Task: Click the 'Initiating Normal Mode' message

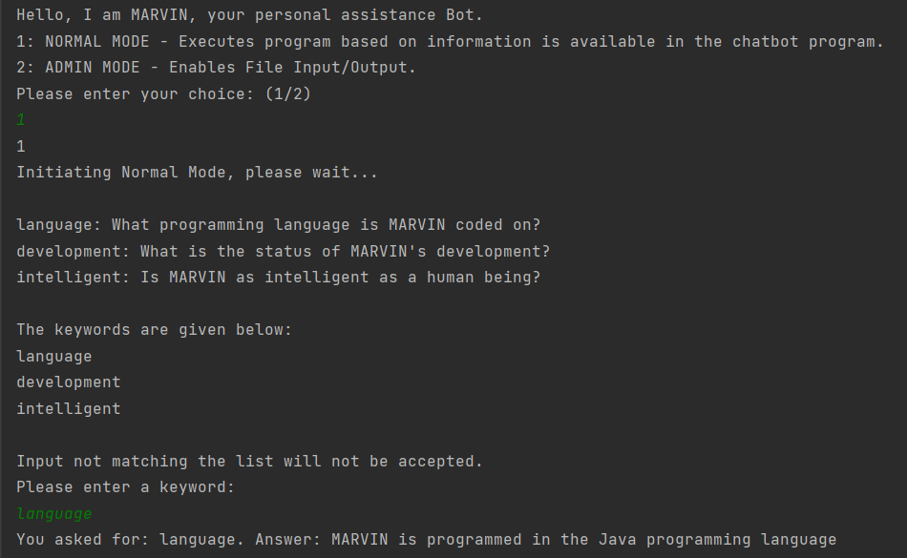Action: [x=197, y=173]
